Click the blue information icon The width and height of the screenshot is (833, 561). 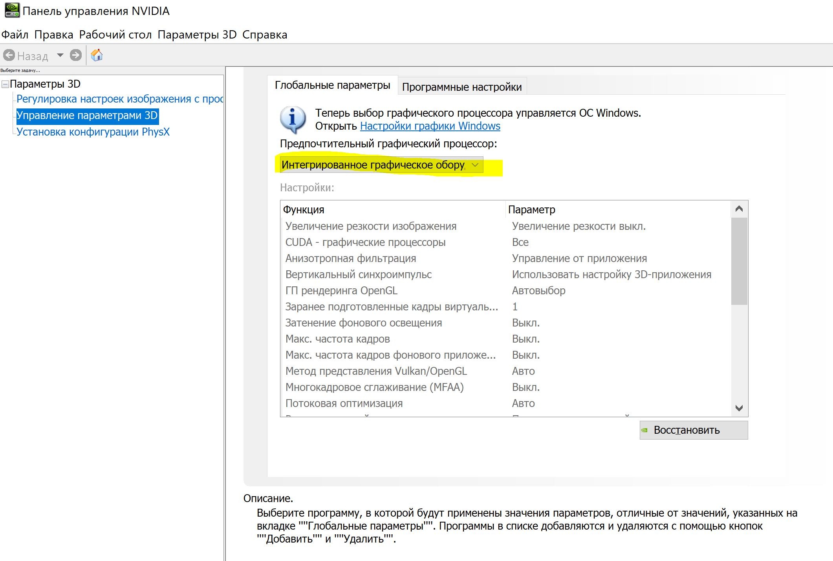coord(293,119)
